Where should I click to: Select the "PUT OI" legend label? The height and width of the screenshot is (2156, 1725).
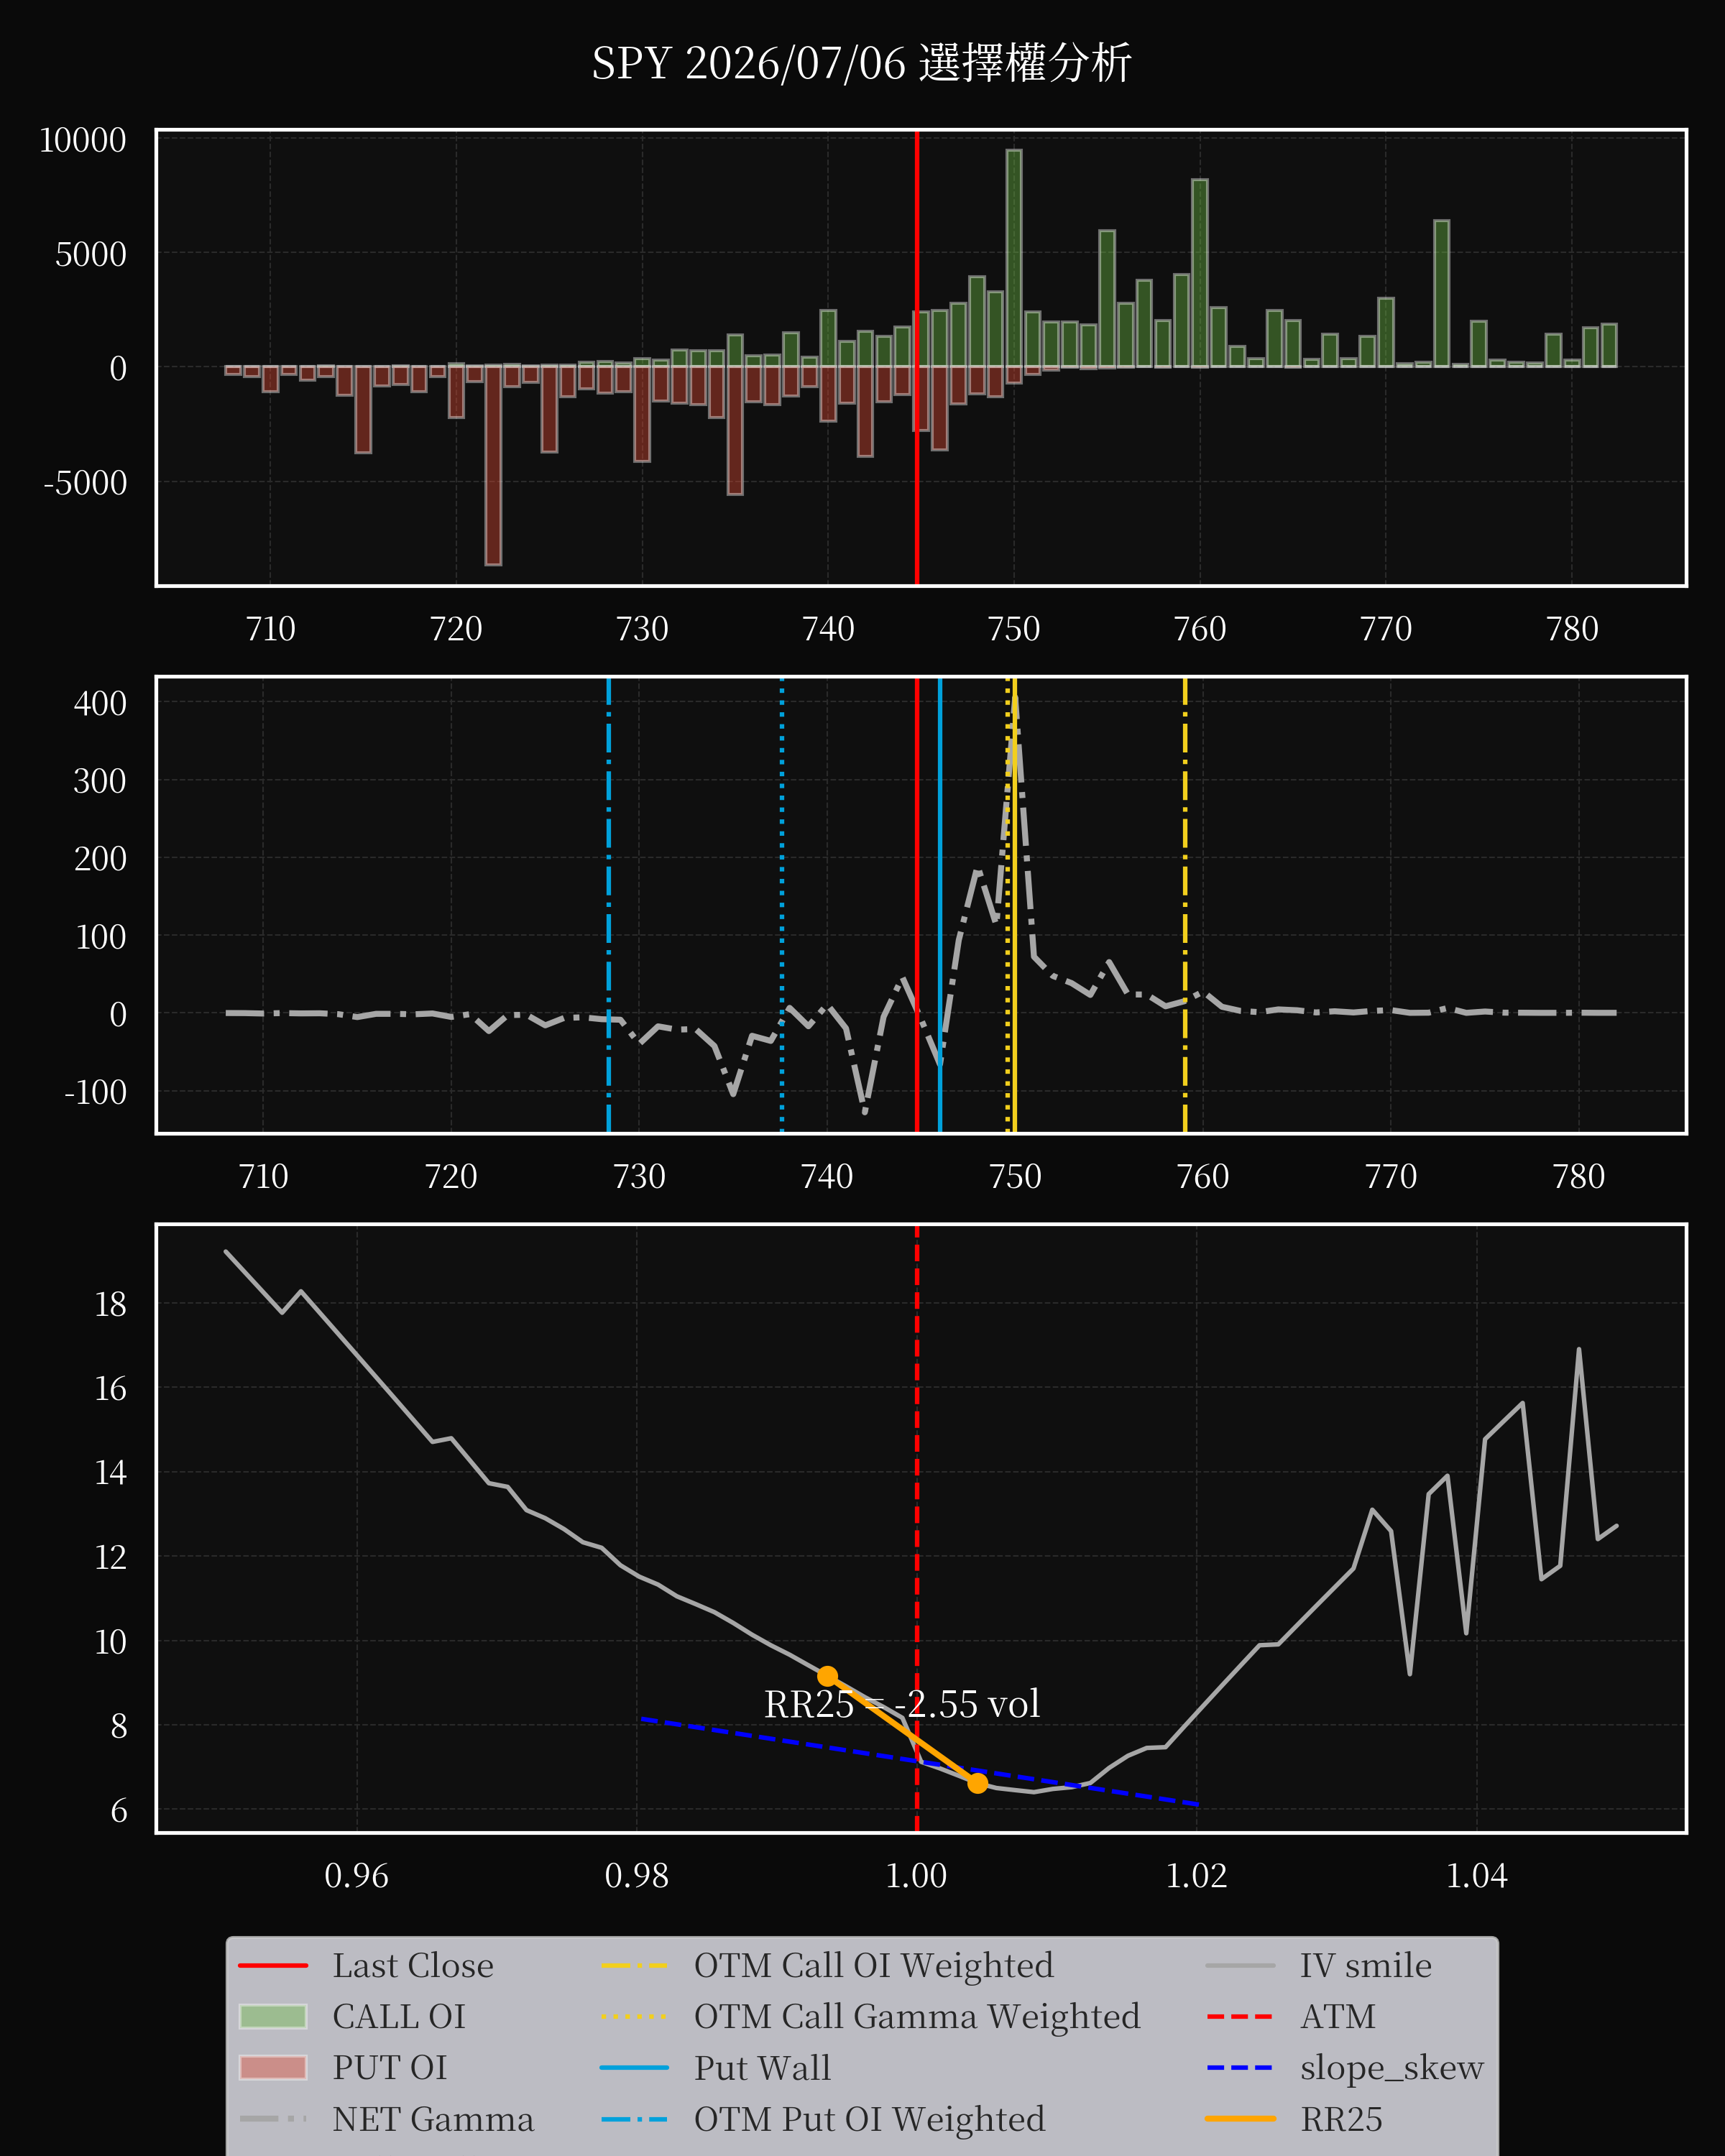tap(390, 2068)
